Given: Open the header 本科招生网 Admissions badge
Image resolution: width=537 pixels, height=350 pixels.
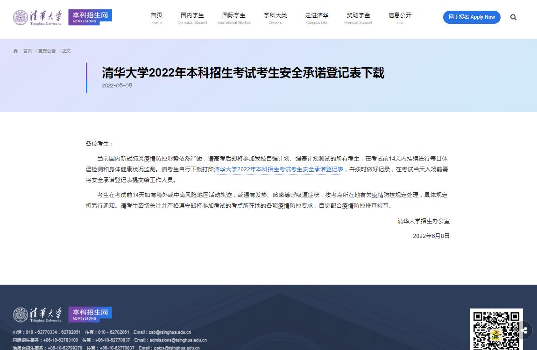Looking at the screenshot, I should click(90, 17).
